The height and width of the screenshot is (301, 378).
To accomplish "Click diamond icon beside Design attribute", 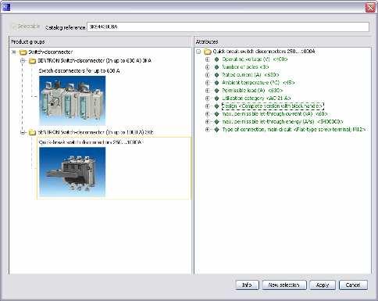I will click(216, 106).
